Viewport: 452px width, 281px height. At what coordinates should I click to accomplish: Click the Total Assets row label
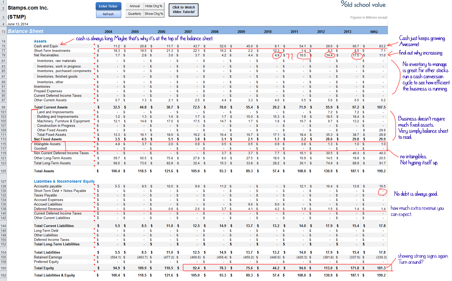point(44,171)
